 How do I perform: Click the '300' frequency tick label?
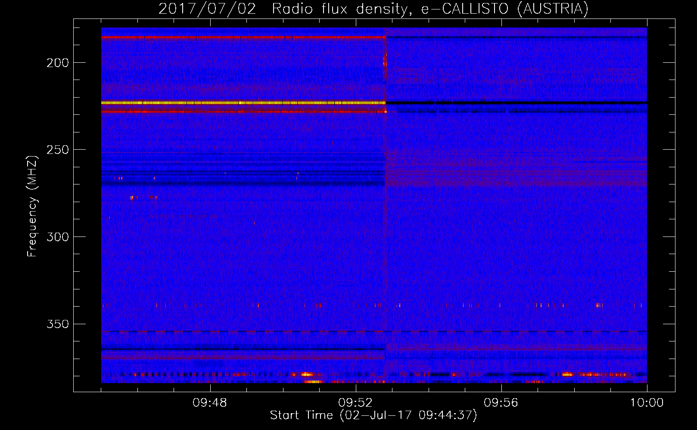pyautogui.click(x=58, y=237)
